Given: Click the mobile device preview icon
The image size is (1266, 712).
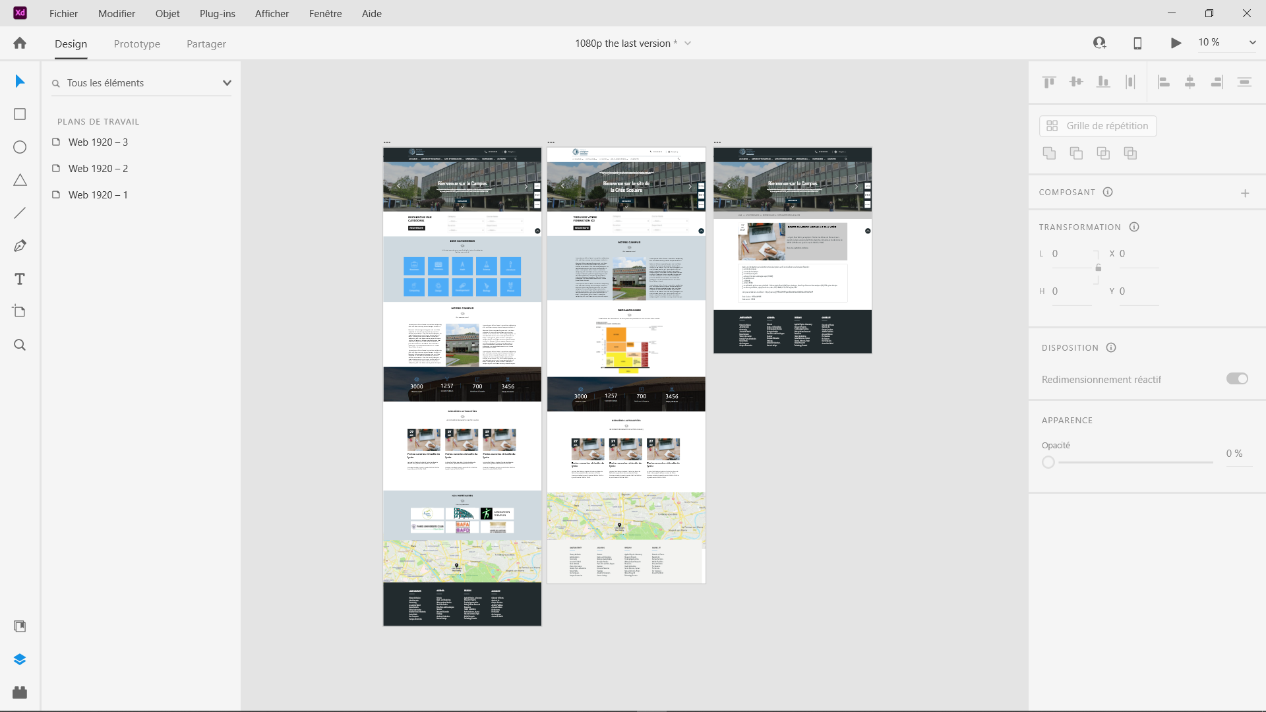Looking at the screenshot, I should 1137,43.
